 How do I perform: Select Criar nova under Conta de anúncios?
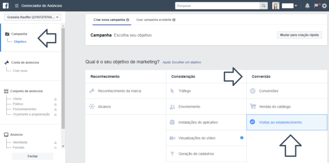tap(20, 71)
